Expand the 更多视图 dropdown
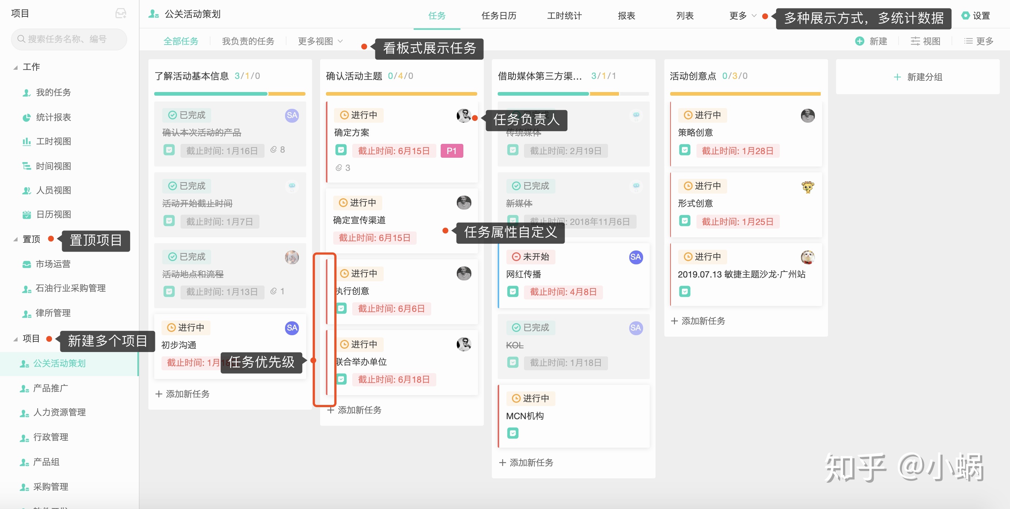The image size is (1010, 509). 320,41
